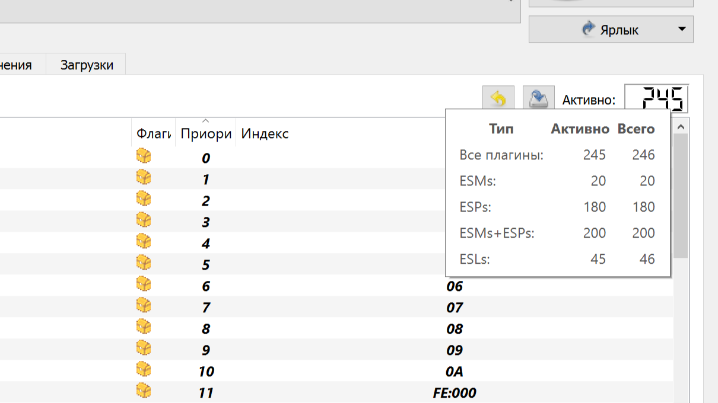718x403 pixels.
Task: Click the Активно plugin counter display
Action: click(x=656, y=99)
